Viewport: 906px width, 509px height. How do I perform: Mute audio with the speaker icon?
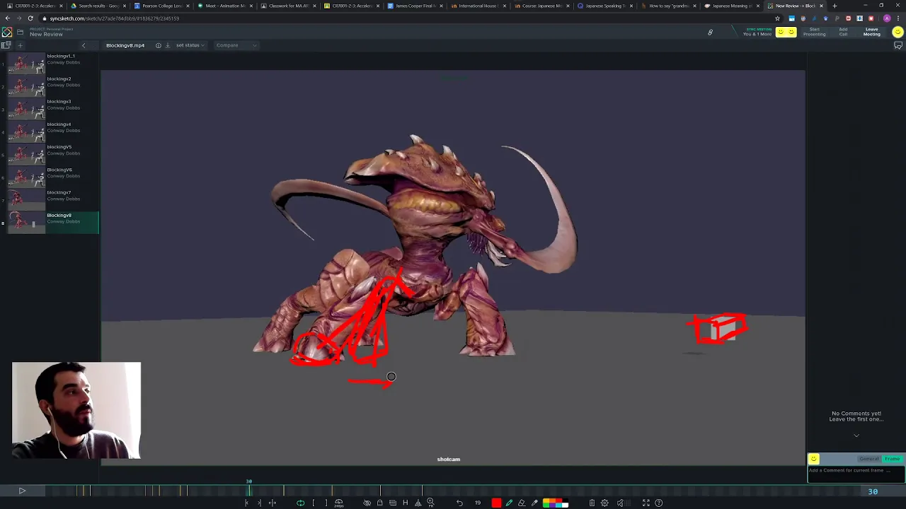click(620, 503)
